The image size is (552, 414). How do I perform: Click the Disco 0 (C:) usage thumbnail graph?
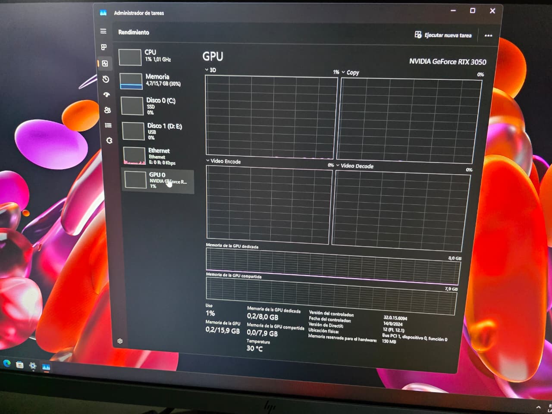[x=132, y=106]
